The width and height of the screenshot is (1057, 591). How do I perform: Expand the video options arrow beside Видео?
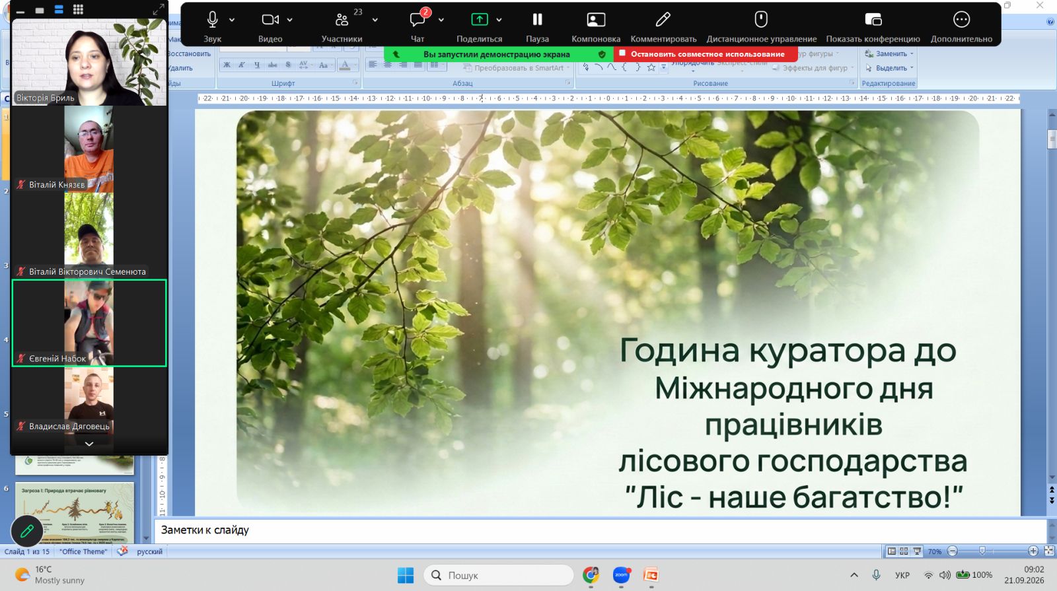click(289, 20)
